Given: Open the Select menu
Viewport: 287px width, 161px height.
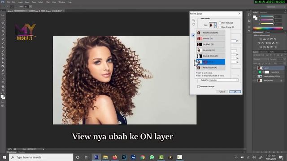Looking at the screenshot, I should 41,2.
